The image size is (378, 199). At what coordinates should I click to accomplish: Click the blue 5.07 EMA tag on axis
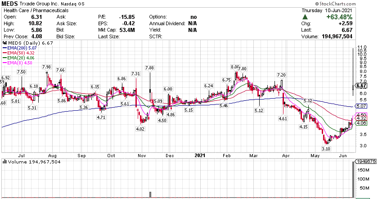click(x=361, y=106)
